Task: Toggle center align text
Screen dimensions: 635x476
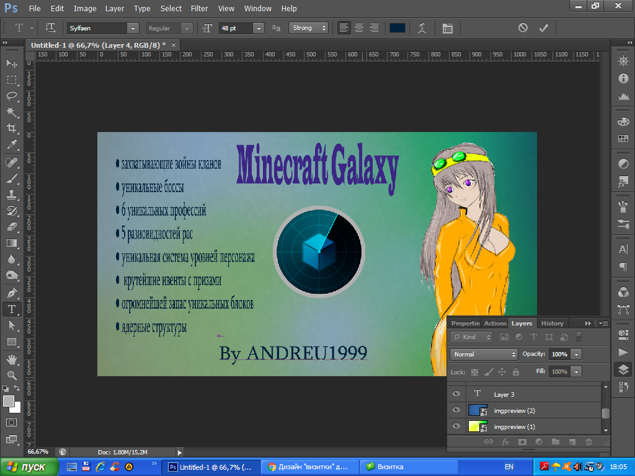Action: [359, 28]
